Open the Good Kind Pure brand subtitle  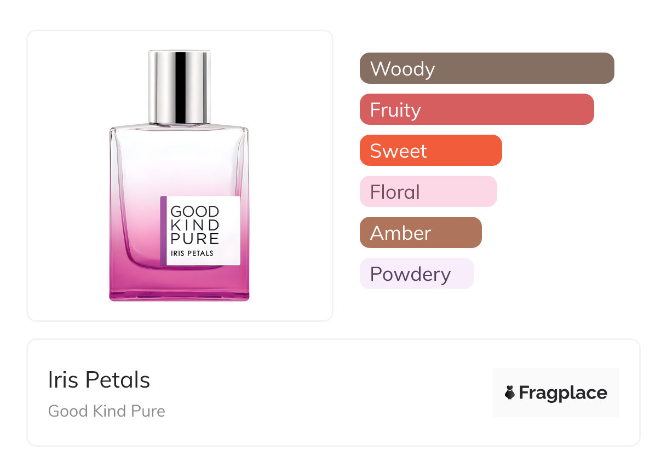[x=107, y=411]
